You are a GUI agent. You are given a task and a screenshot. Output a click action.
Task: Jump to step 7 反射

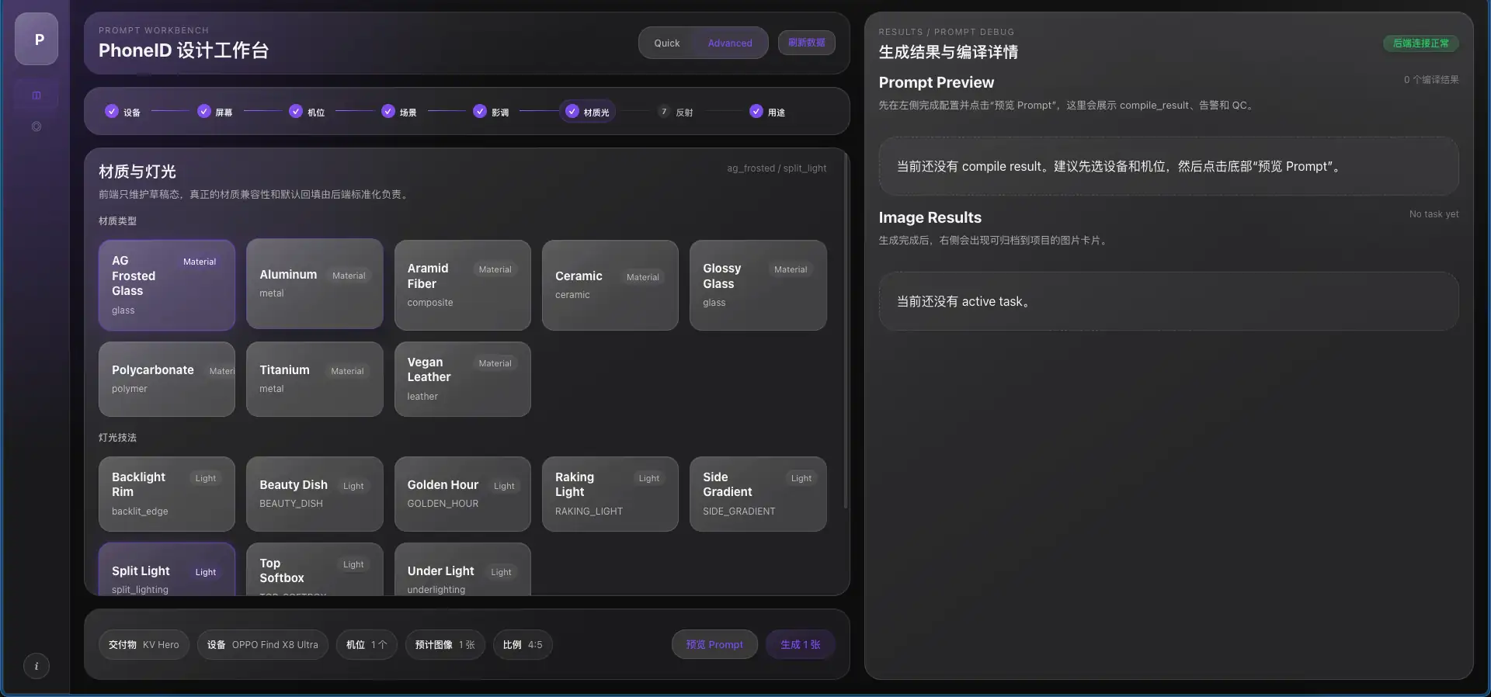(676, 112)
